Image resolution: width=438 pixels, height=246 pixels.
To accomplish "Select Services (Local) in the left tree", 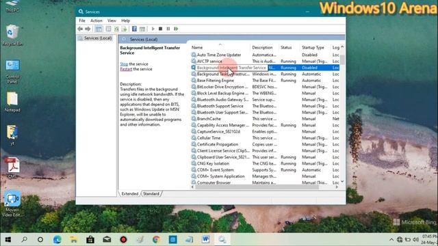I will click(98, 38).
